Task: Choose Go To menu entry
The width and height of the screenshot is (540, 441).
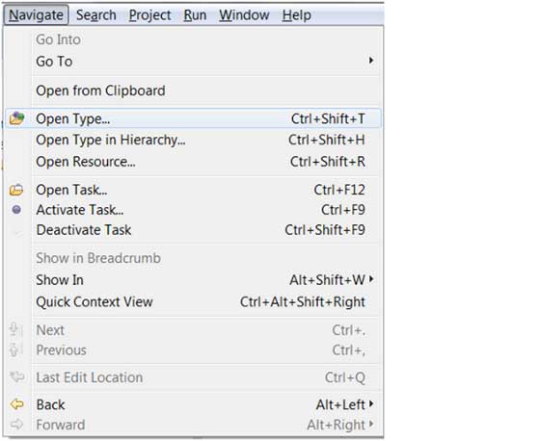Action: 193,62
